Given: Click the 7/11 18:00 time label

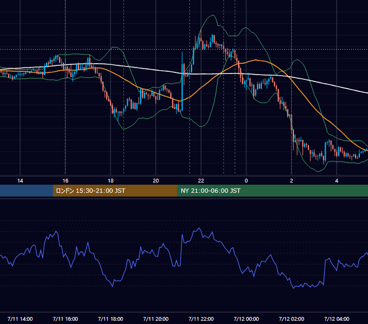Looking at the screenshot, I should (x=110, y=319).
